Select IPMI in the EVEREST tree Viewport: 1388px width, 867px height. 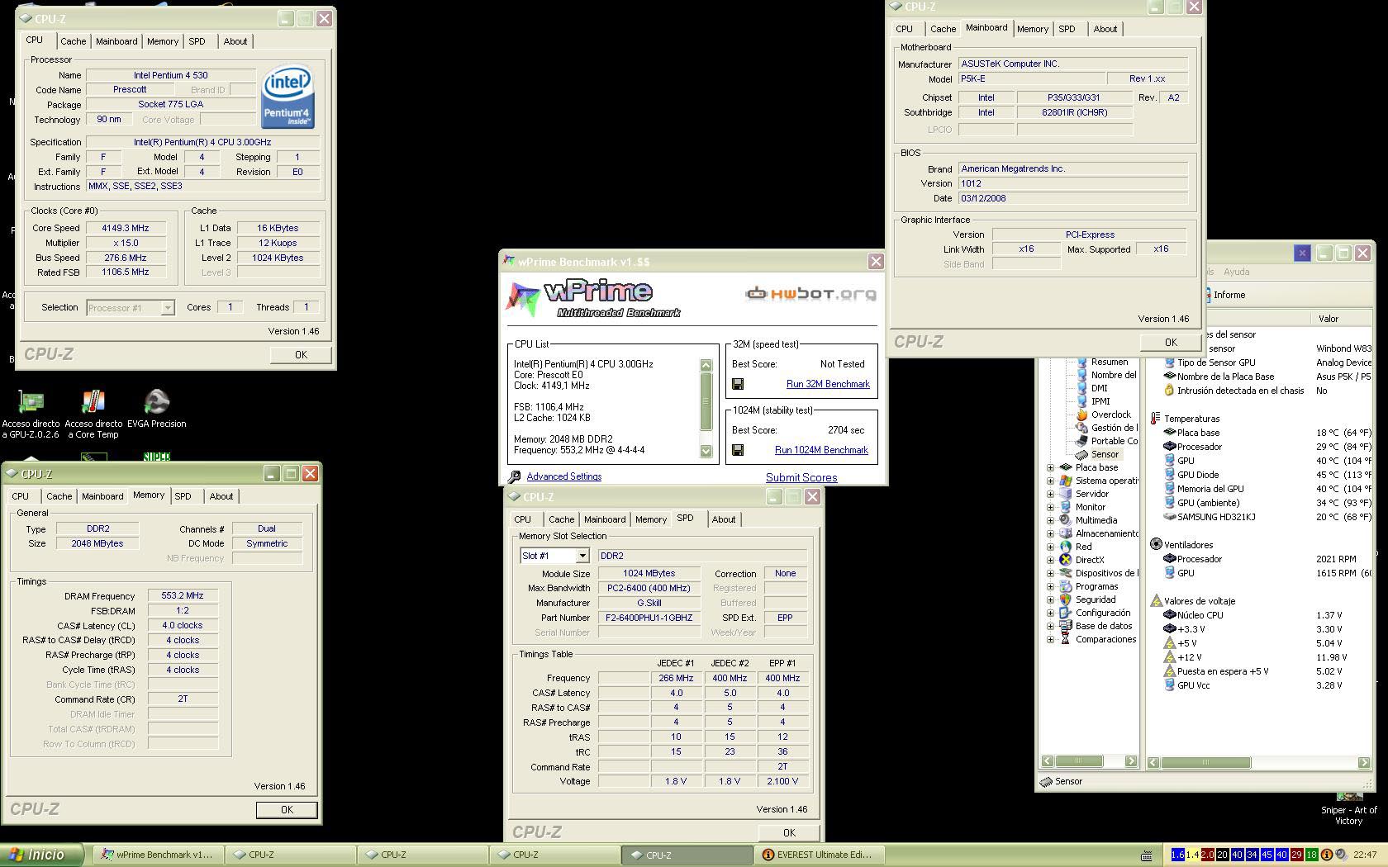coord(1100,401)
